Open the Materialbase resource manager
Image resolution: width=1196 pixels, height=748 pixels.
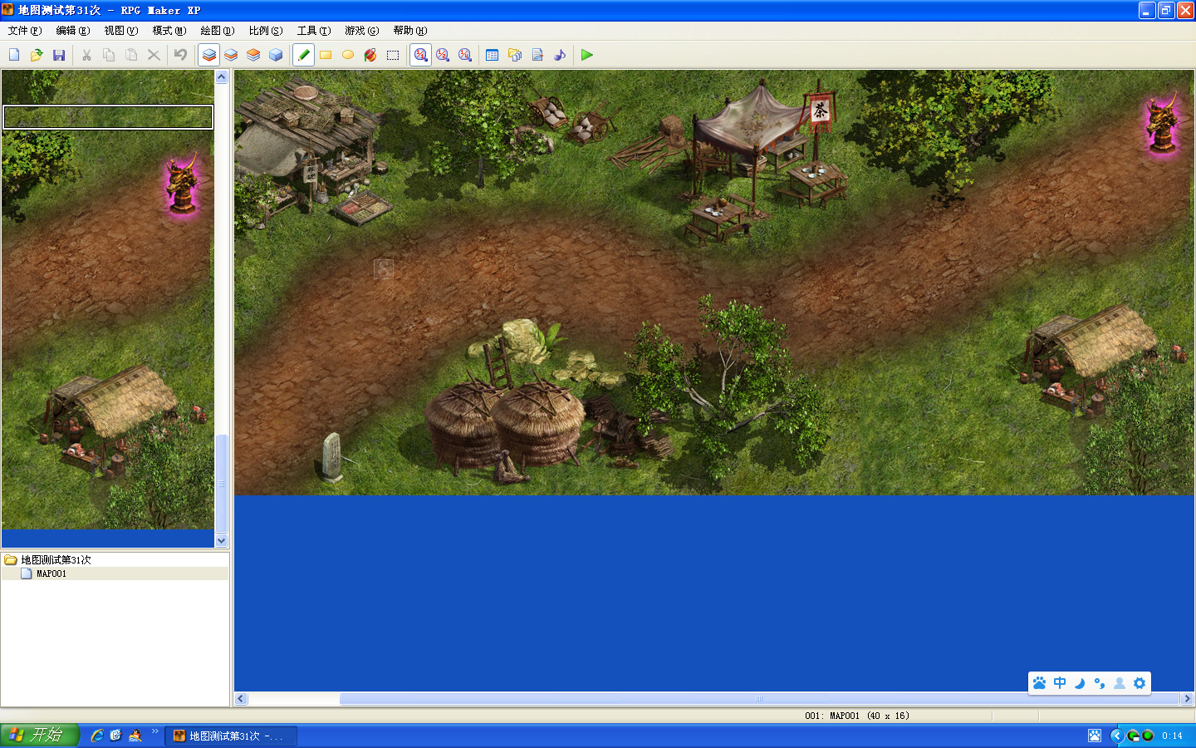(x=515, y=55)
